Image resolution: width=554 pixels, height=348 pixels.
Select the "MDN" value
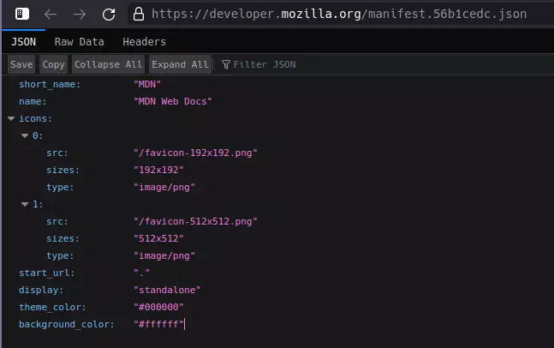coord(147,84)
